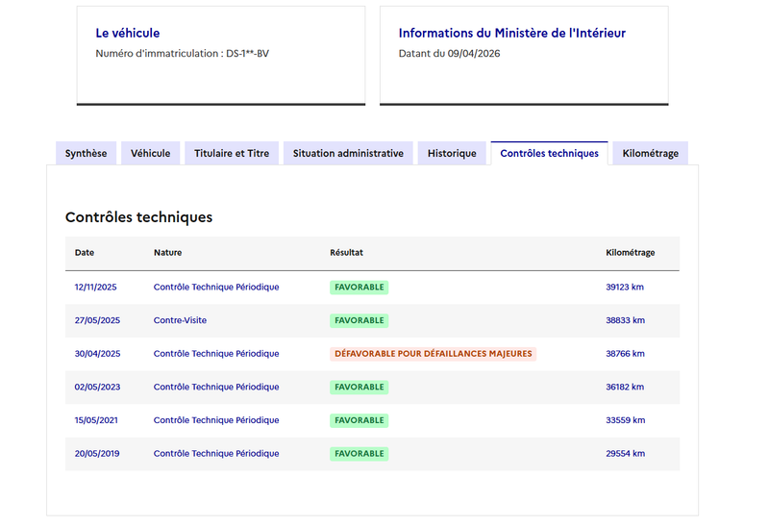Click the 38766 km mileage value

tap(626, 354)
